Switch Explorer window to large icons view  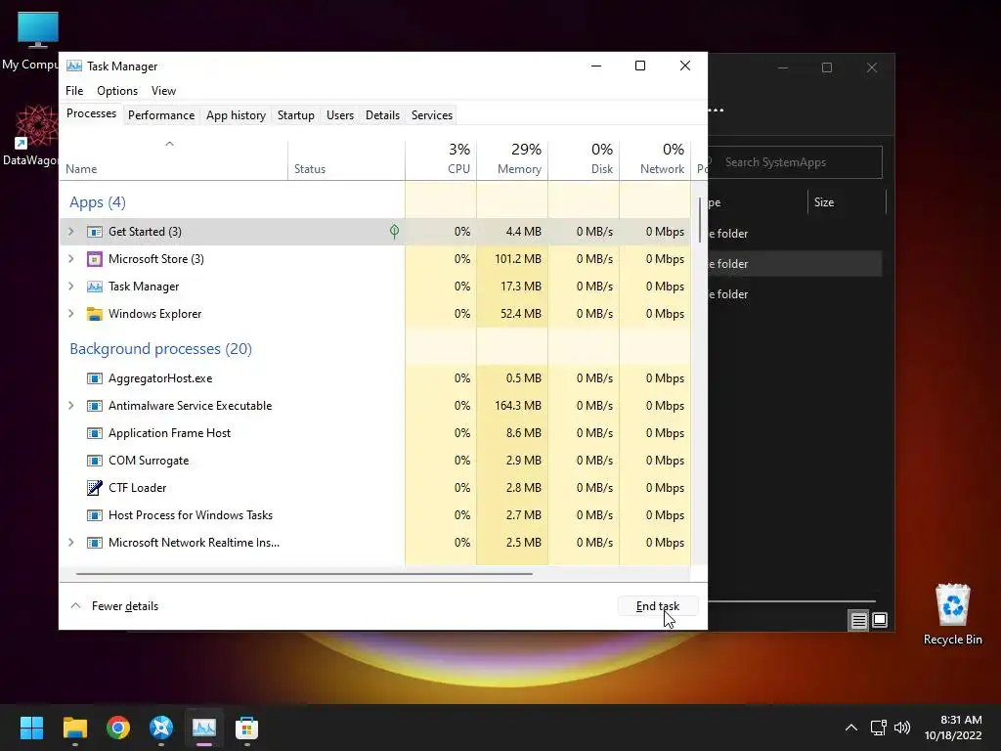click(x=880, y=620)
